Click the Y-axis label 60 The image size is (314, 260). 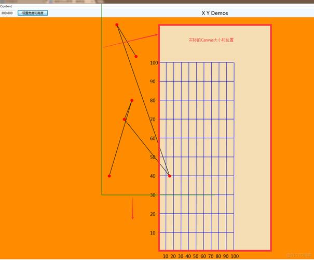153,138
